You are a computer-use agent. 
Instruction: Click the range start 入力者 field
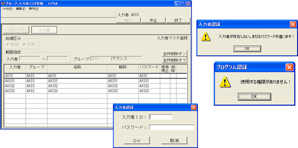(x=30, y=59)
